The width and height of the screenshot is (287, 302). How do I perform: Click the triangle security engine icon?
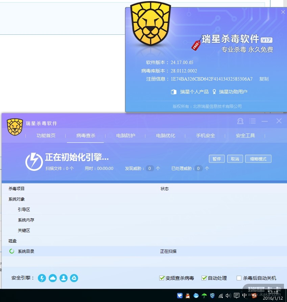tap(74, 278)
